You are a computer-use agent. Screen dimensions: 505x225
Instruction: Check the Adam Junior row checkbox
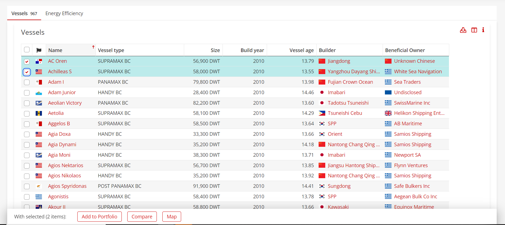point(27,93)
